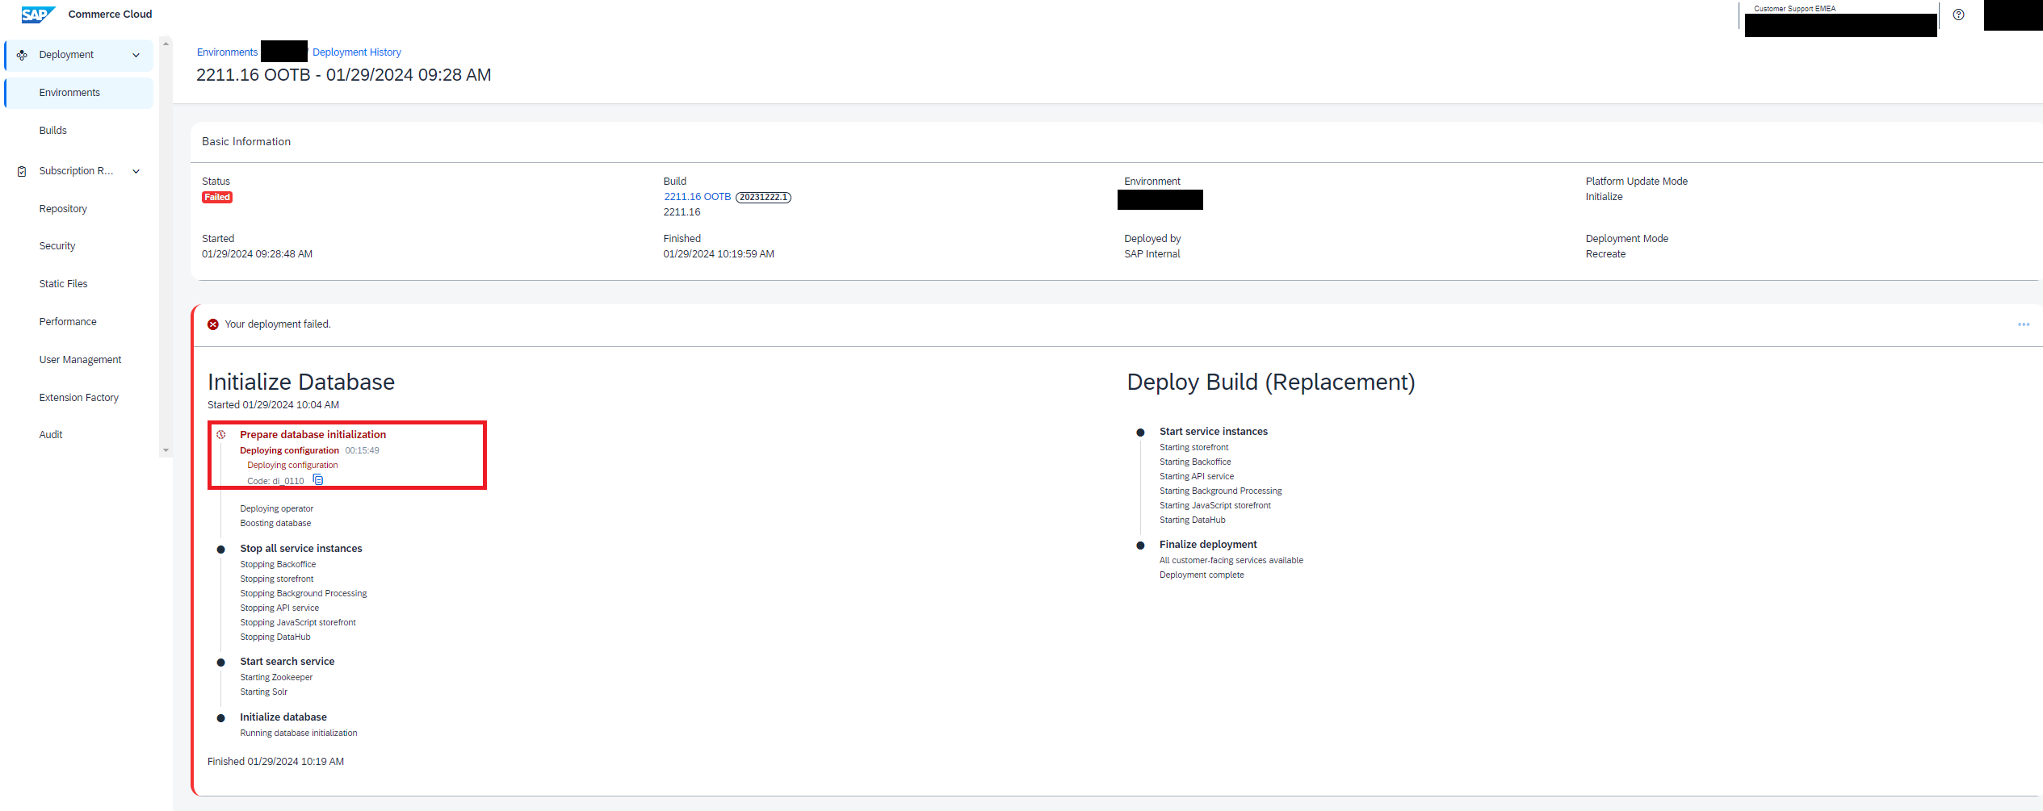Click the Starting DataHub step
Viewport: 2043px width, 811px height.
[x=1192, y=520]
